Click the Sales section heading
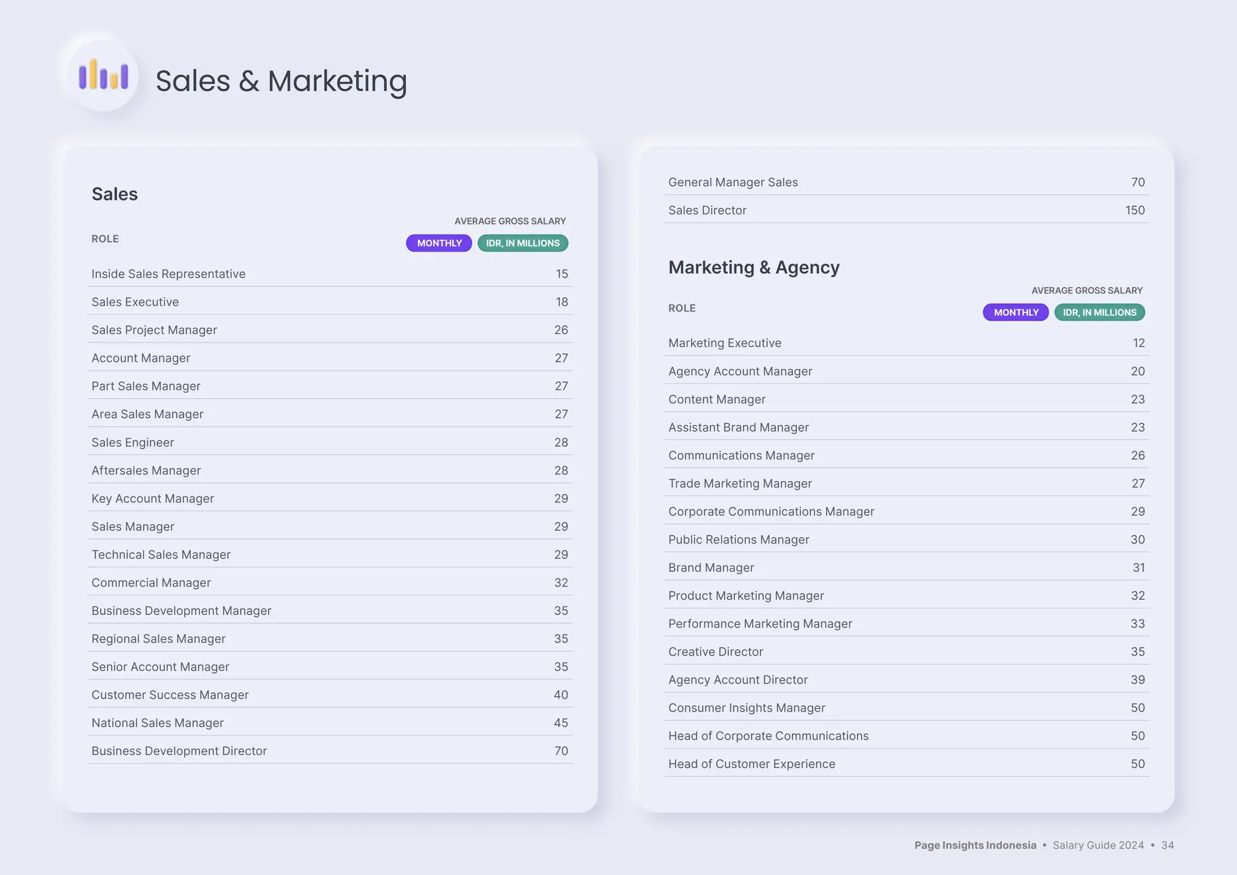 [115, 194]
